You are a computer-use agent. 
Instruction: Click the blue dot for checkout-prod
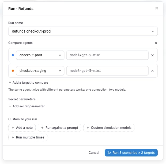pyautogui.click(x=13, y=55)
